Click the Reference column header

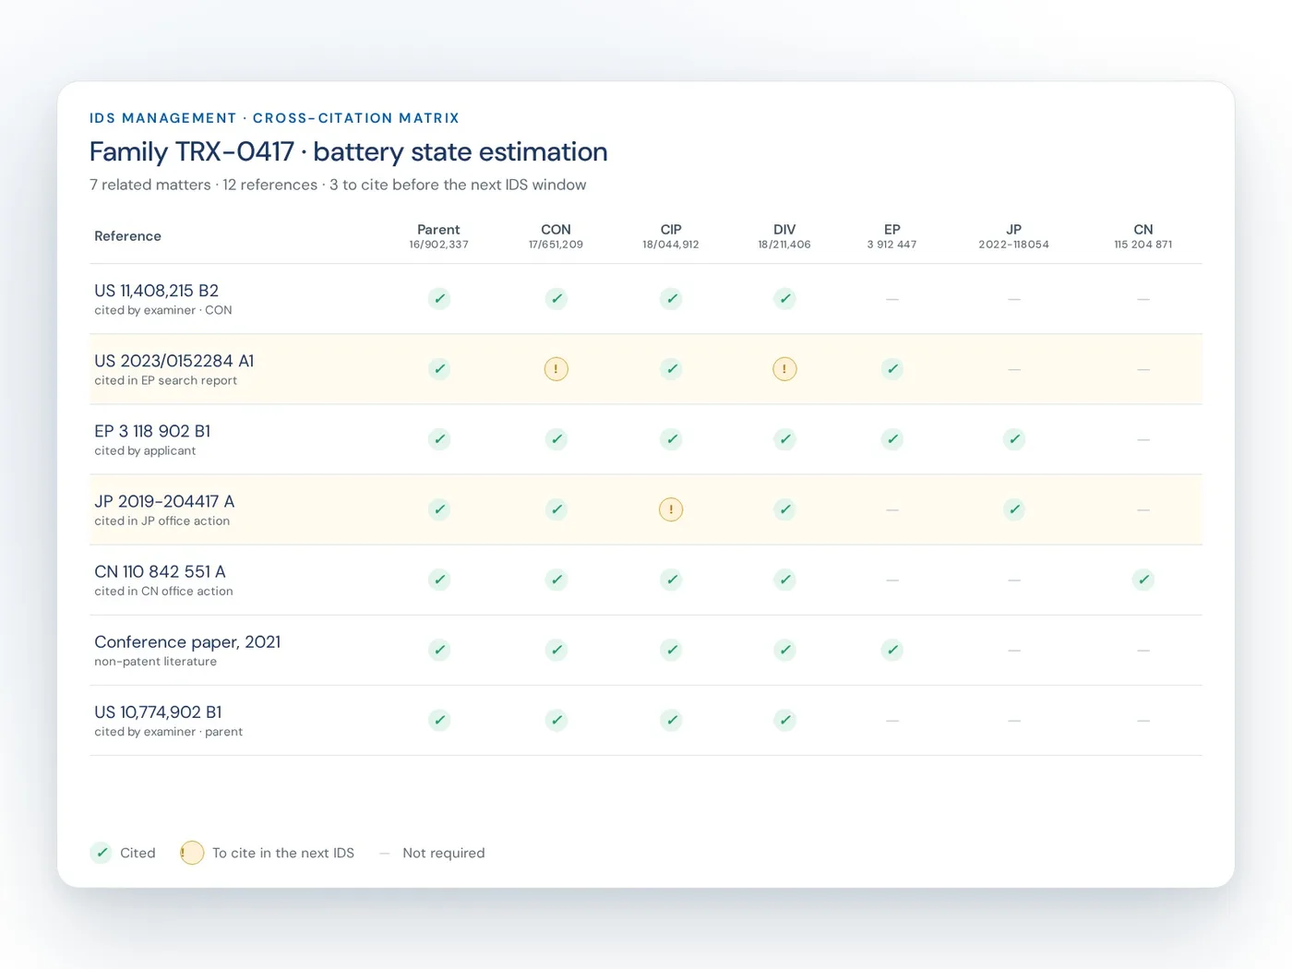pos(127,236)
